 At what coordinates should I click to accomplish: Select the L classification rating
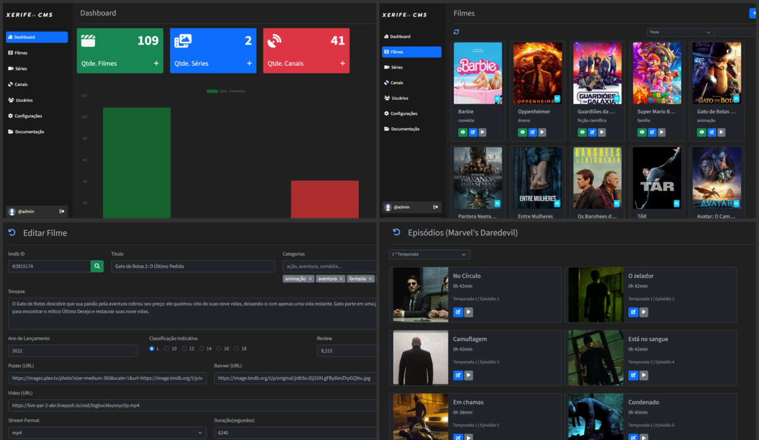click(x=152, y=349)
